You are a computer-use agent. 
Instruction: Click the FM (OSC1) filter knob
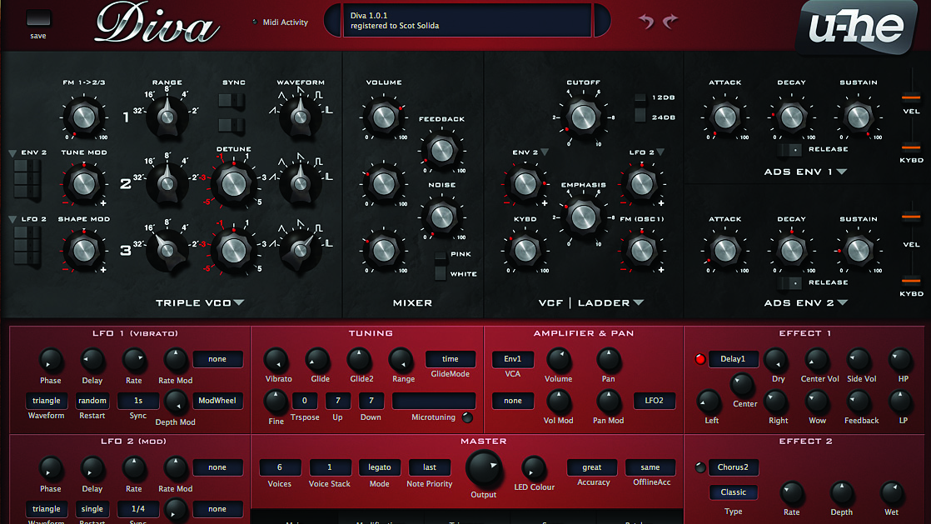point(641,250)
